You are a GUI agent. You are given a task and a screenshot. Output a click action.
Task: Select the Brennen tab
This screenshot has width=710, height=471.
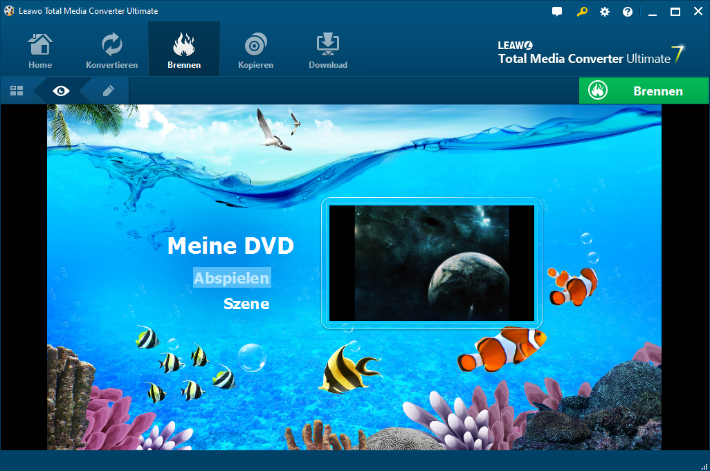(x=184, y=50)
